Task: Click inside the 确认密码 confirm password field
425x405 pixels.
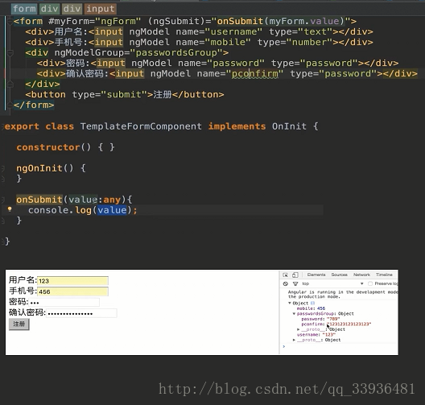Action: click(x=81, y=313)
